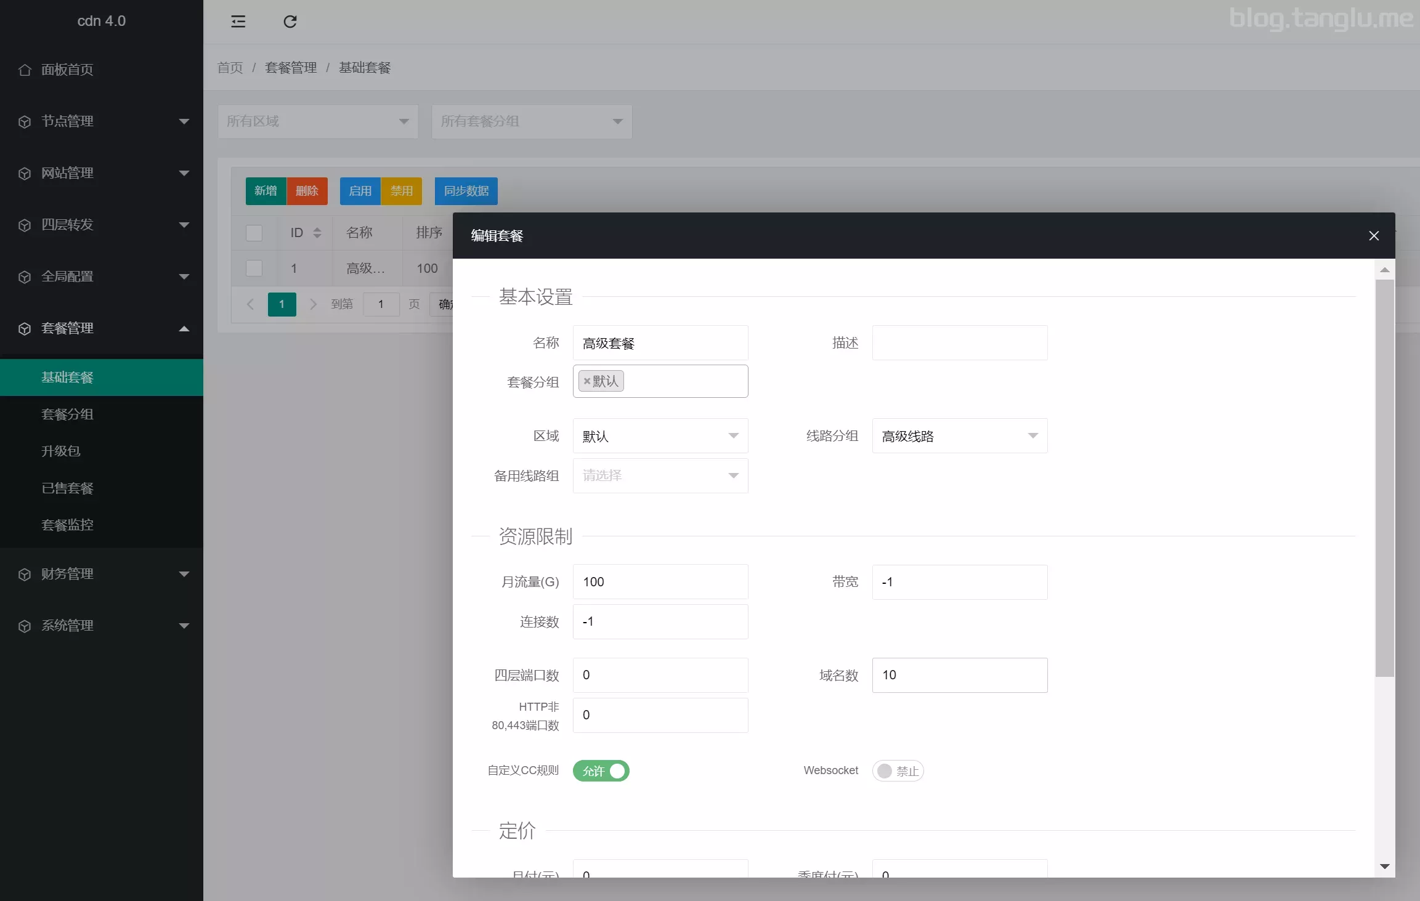Toggle the 自定义CC规则 switch off
1420x901 pixels.
601,771
